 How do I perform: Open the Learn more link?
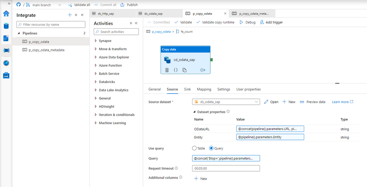pyautogui.click(x=342, y=102)
